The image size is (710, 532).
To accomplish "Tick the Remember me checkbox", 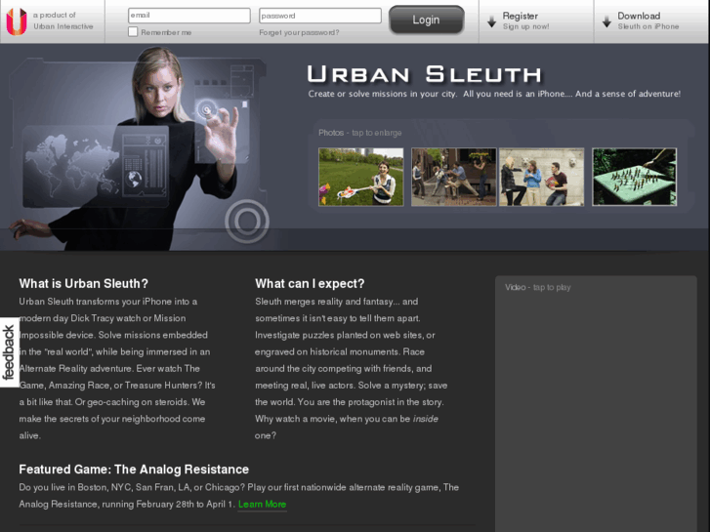I will 133,31.
